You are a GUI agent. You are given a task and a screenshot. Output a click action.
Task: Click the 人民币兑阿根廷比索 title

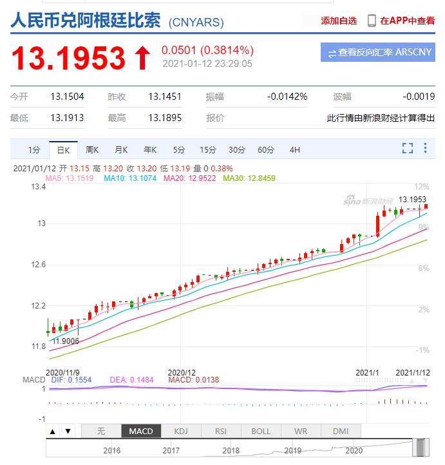point(86,20)
